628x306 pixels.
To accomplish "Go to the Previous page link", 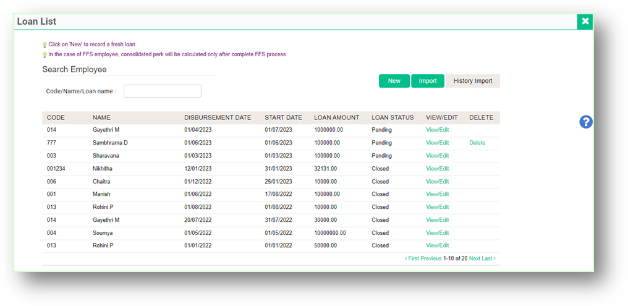I will 431,258.
